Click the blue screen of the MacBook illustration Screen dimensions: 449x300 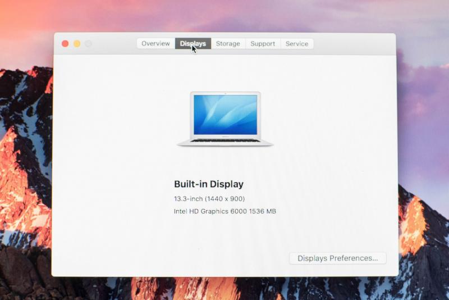click(x=225, y=115)
